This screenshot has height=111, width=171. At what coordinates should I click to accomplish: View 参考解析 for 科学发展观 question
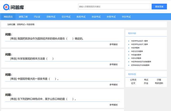pos(114,65)
